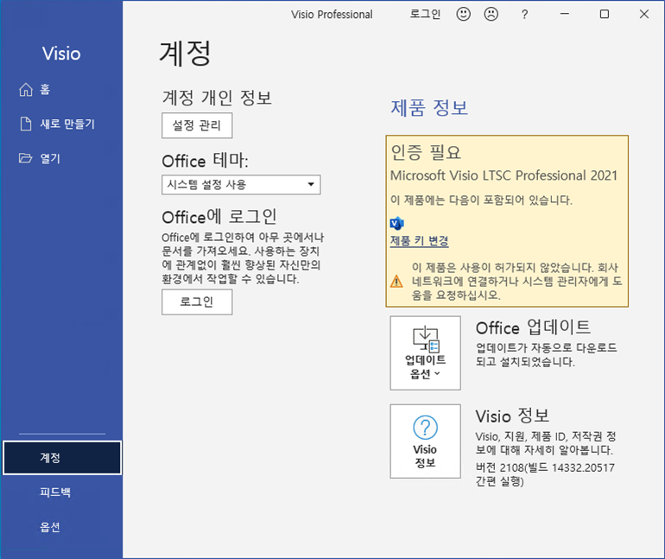Click 로그인 in the title bar
Screen dimensions: 665x559
[x=425, y=14]
